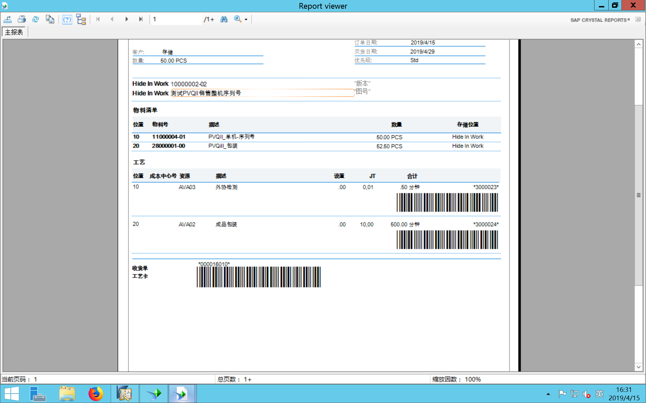This screenshot has width=646, height=403.
Task: Switch to the active Report viewer taskbar icon
Action: 182,394
